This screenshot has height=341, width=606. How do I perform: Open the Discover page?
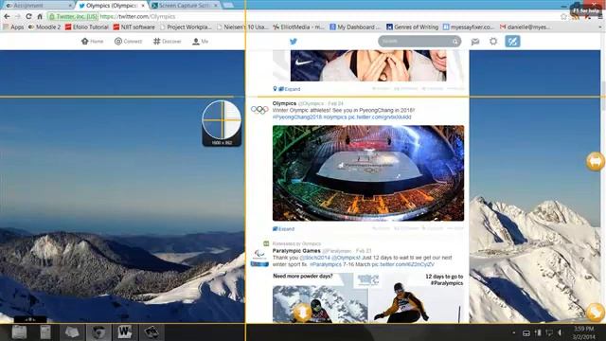point(167,41)
